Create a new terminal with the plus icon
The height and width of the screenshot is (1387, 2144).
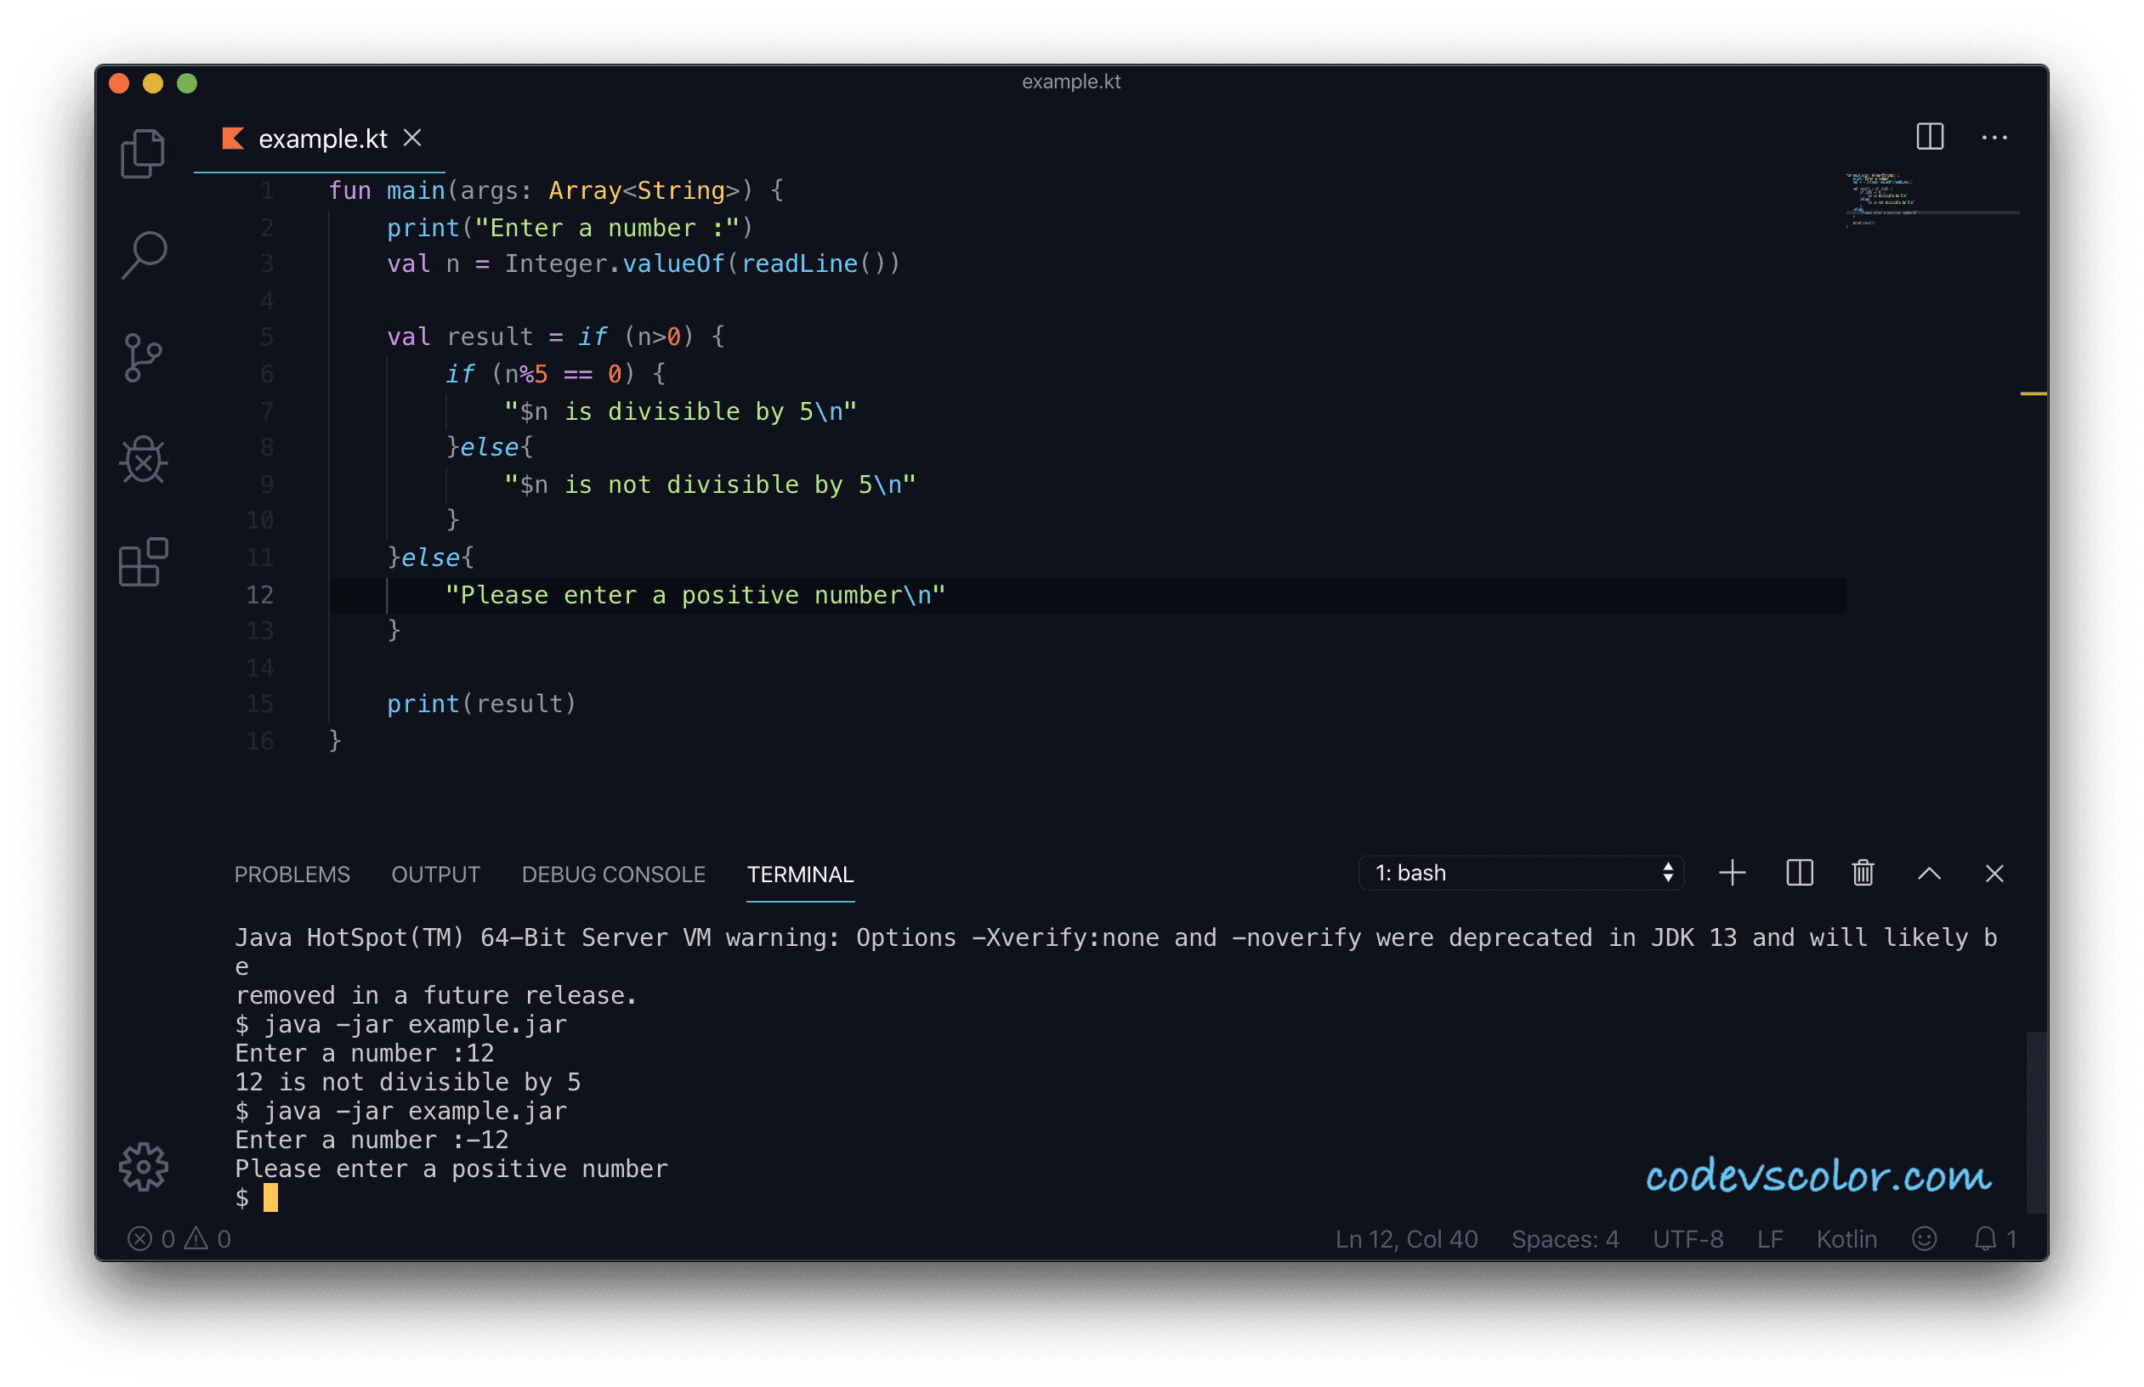point(1732,873)
